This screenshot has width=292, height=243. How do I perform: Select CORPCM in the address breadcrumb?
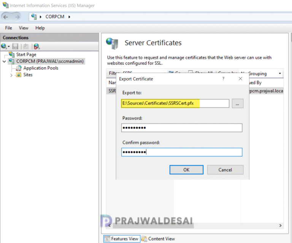pyautogui.click(x=55, y=17)
